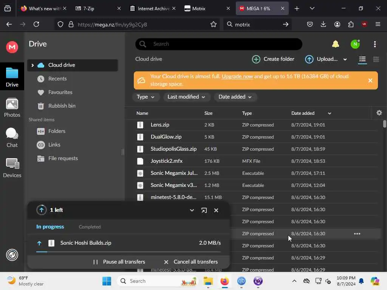This screenshot has height=290, width=387.
Task: Open Favourites list
Action: [60, 92]
